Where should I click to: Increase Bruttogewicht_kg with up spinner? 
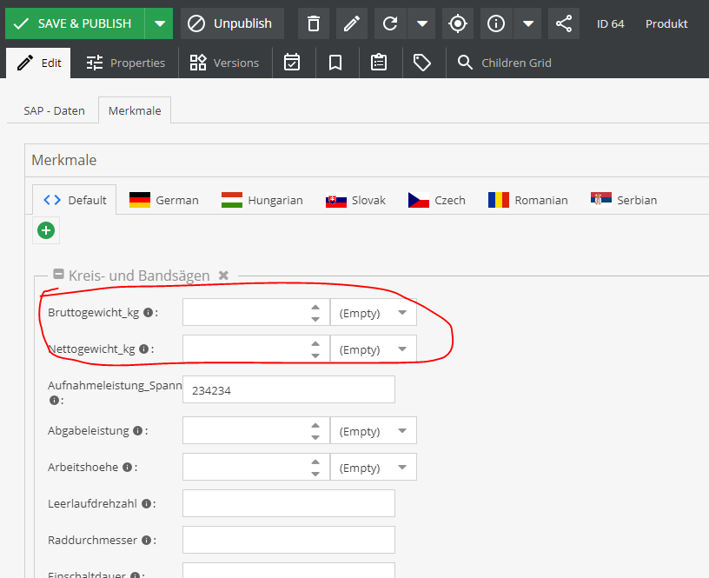pos(315,307)
